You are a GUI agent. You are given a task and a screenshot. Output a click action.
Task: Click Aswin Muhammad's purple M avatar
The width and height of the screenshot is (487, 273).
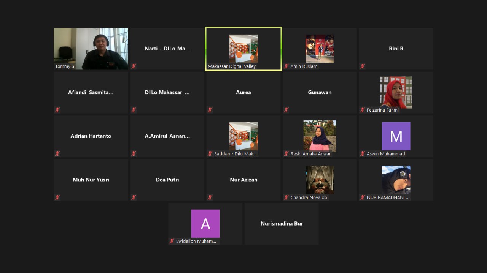click(396, 136)
